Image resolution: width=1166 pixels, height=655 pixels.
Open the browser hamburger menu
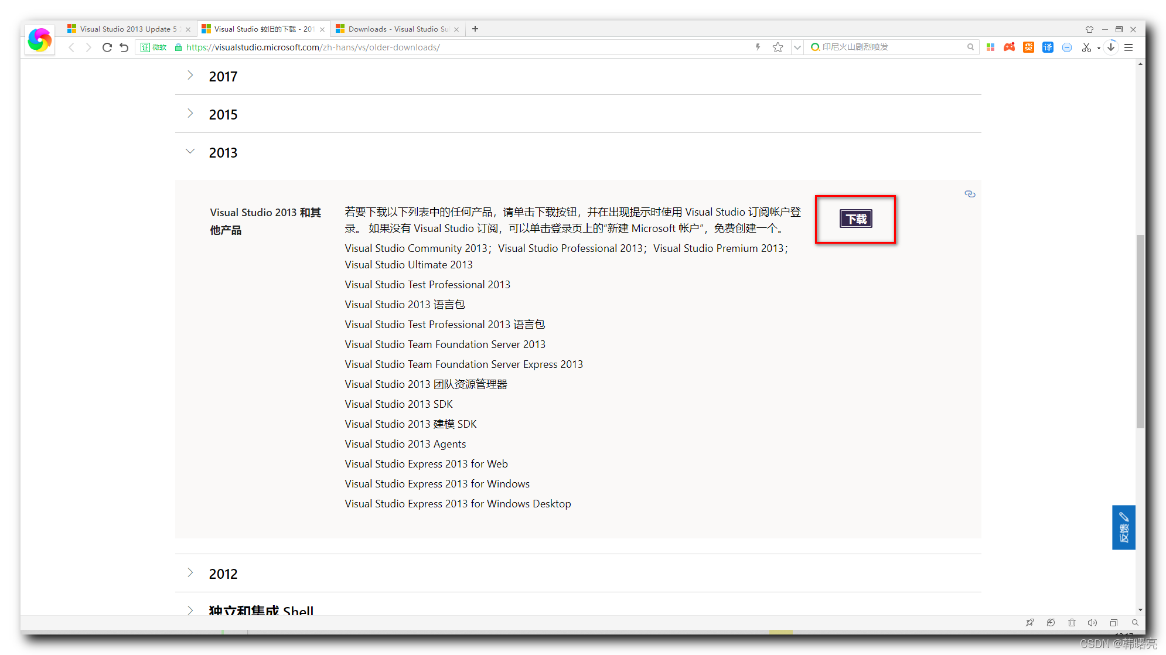tap(1129, 47)
